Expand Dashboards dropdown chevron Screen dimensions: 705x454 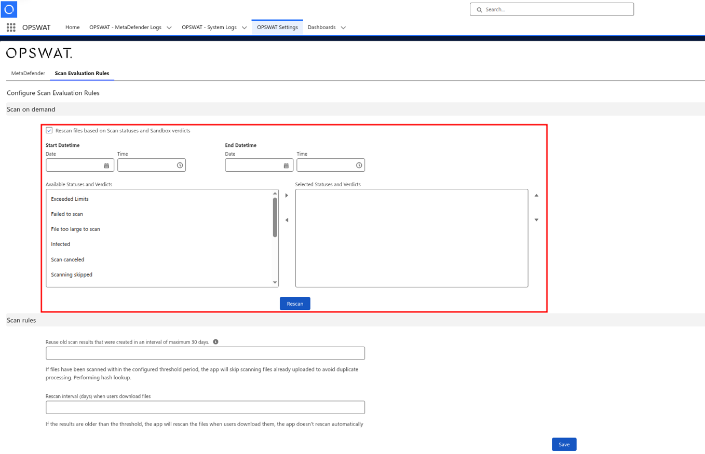click(343, 27)
